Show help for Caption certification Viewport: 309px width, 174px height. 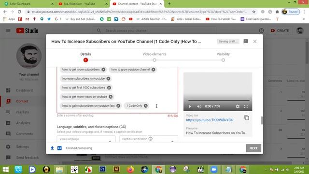point(150,139)
